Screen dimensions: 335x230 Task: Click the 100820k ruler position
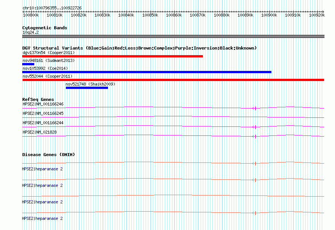79,15
